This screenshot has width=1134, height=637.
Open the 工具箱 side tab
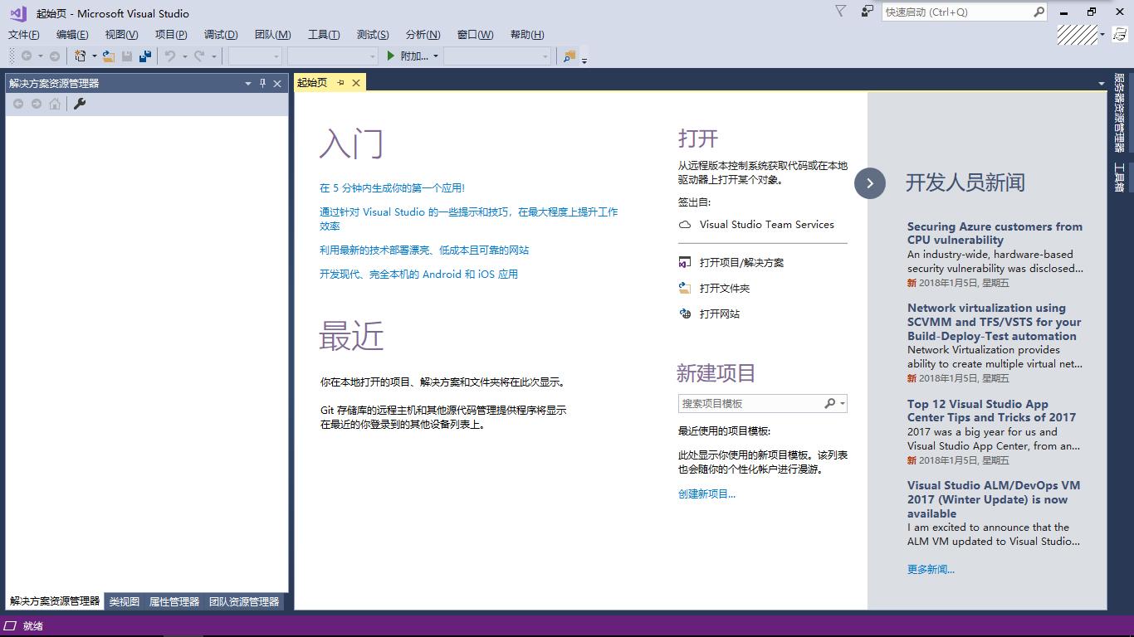coord(1120,177)
